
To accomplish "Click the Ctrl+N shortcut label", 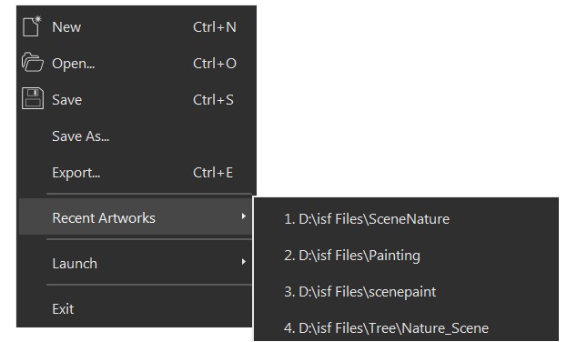I will [x=215, y=27].
